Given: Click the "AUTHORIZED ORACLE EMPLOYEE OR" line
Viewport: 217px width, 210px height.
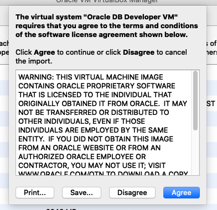Looking at the screenshot, I should [82, 156].
